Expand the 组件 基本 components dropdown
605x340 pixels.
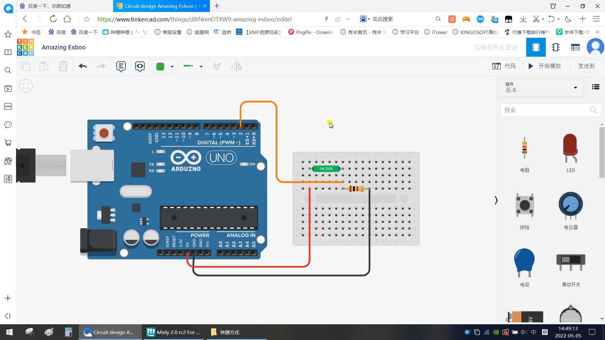[x=541, y=88]
